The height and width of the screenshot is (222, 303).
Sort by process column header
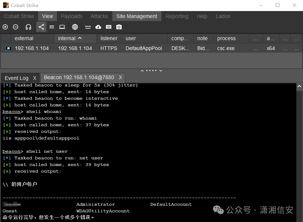232,39
